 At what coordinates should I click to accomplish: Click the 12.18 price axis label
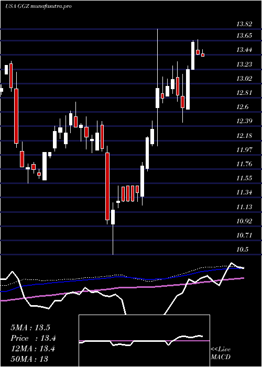click(x=244, y=135)
